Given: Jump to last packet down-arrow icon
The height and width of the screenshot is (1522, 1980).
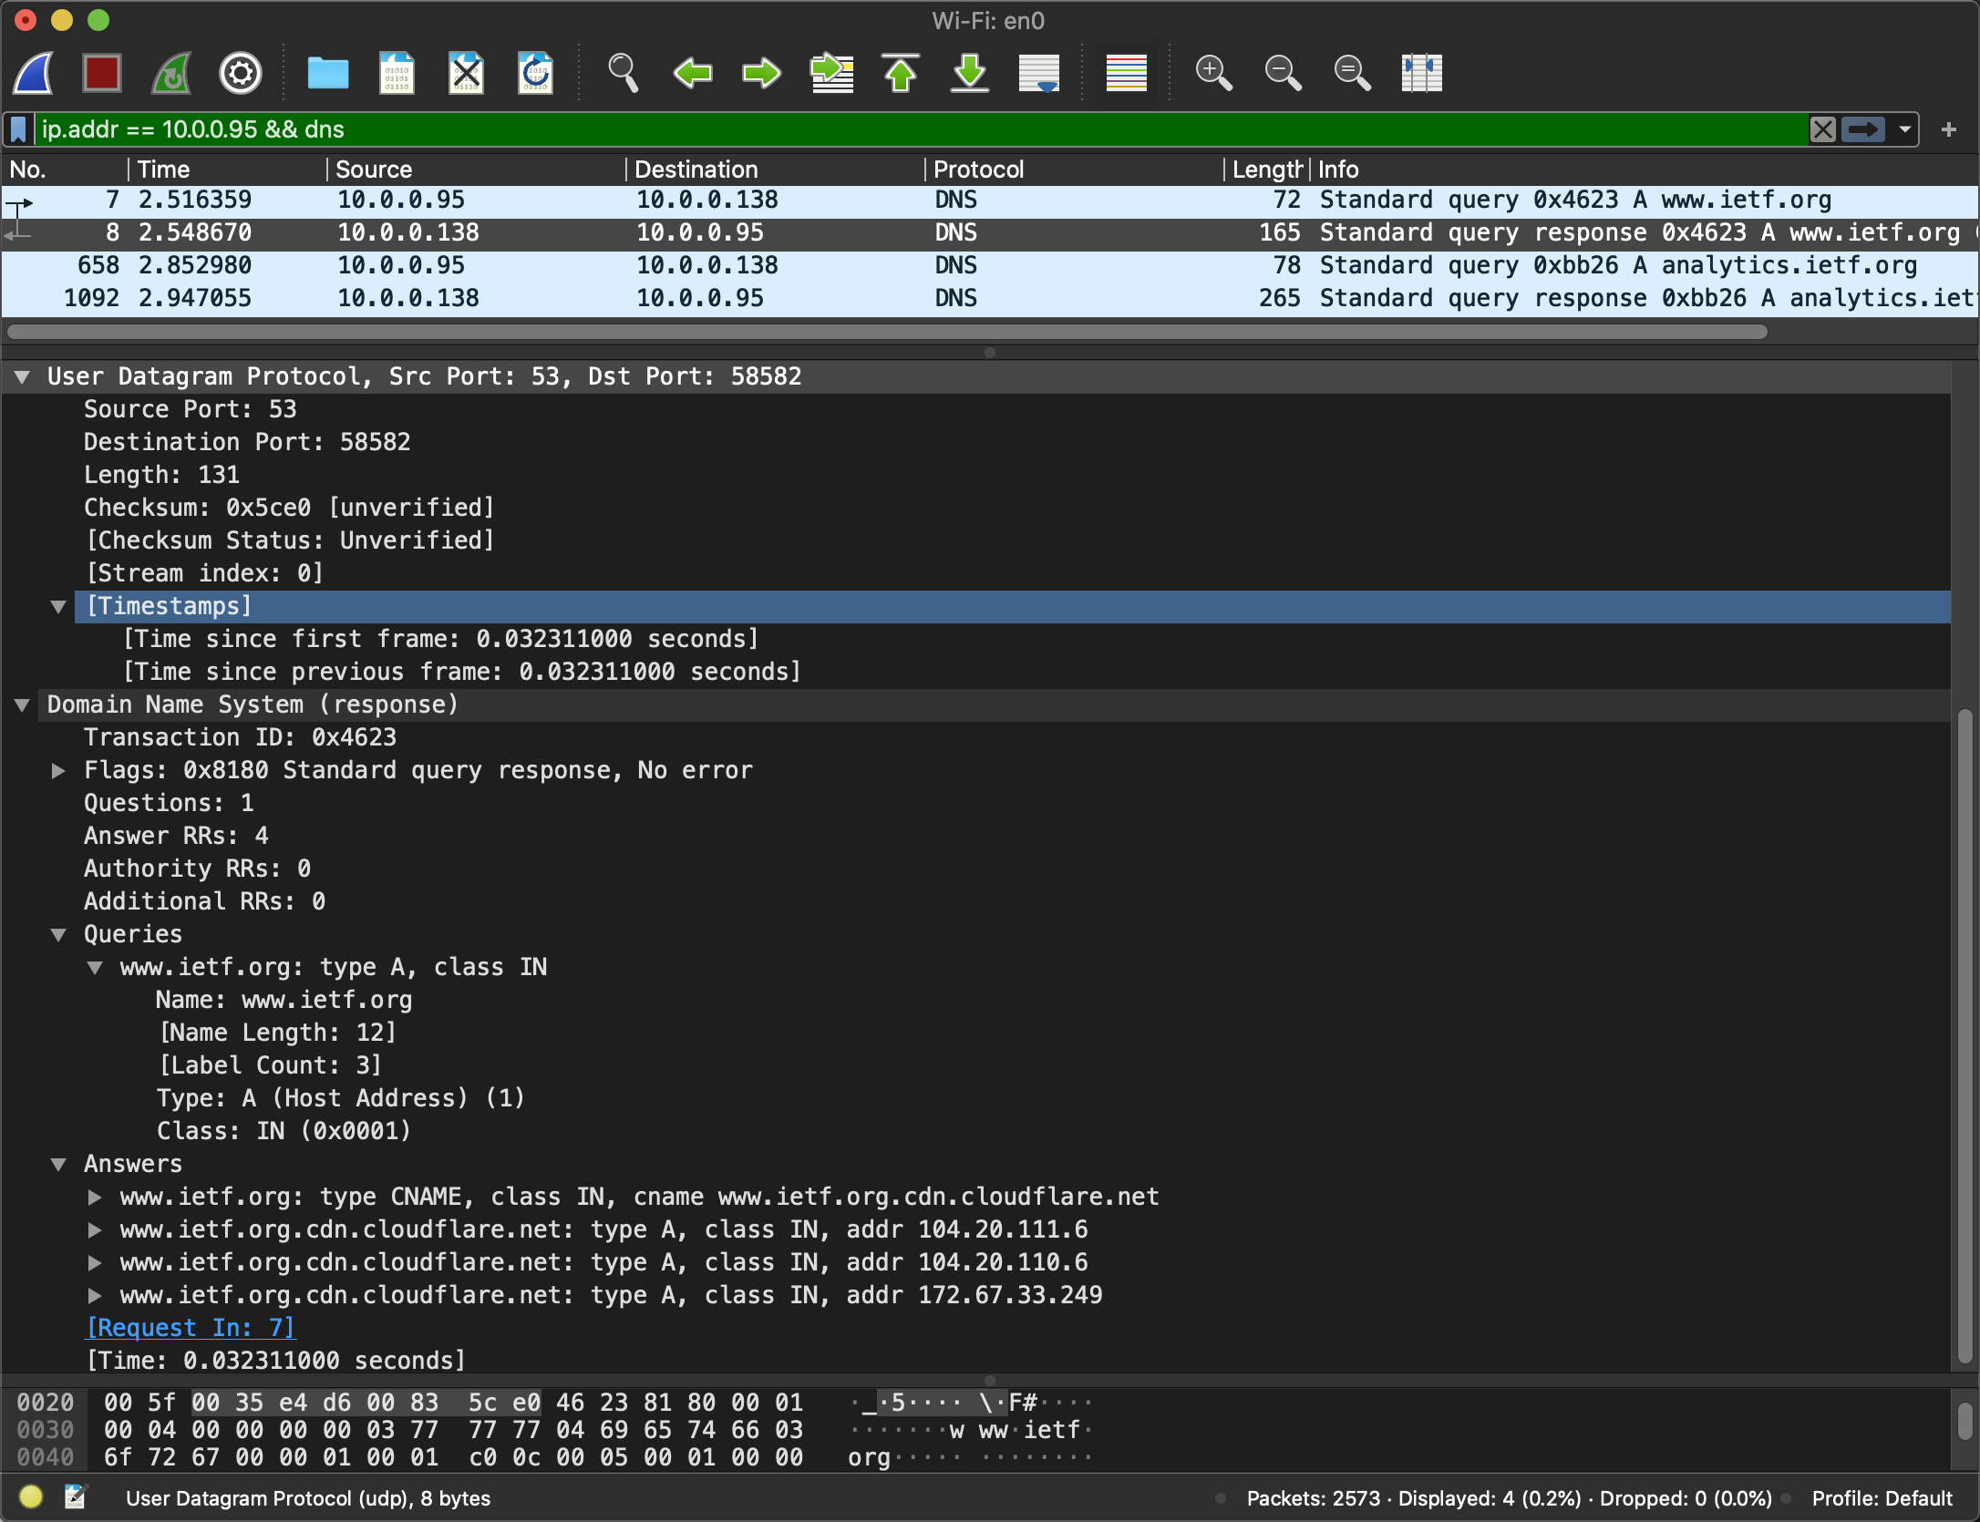Looking at the screenshot, I should coord(970,73).
